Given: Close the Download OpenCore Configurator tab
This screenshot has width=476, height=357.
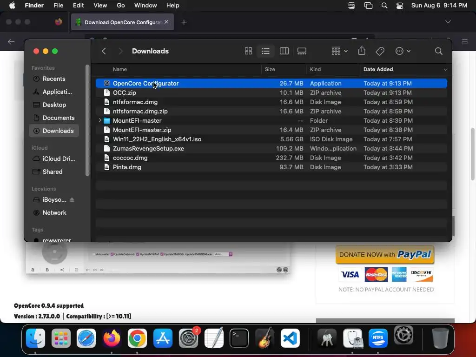Looking at the screenshot, I should [x=166, y=22].
